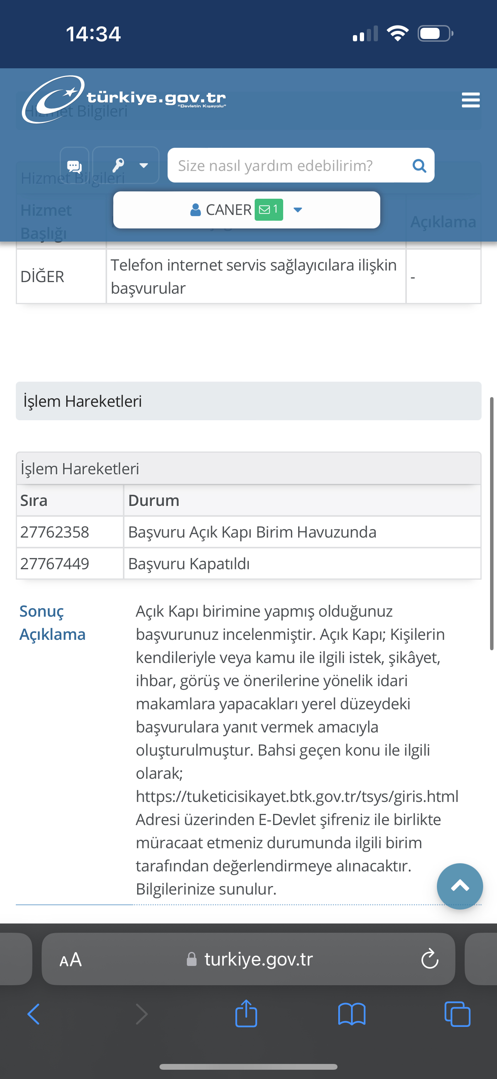Tap the Wi-Fi status icon
497x1079 pixels.
click(x=398, y=34)
